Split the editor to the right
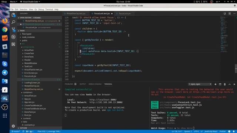237x133 pixels. pos(230,14)
